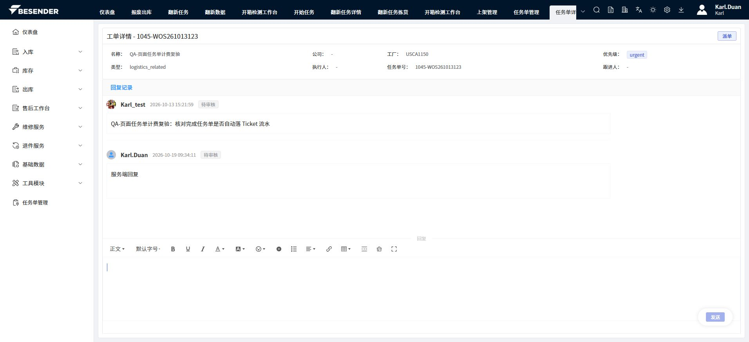Viewport: 749px width, 342px height.
Task: Select the 回复记录 section tab
Action: pos(121,88)
